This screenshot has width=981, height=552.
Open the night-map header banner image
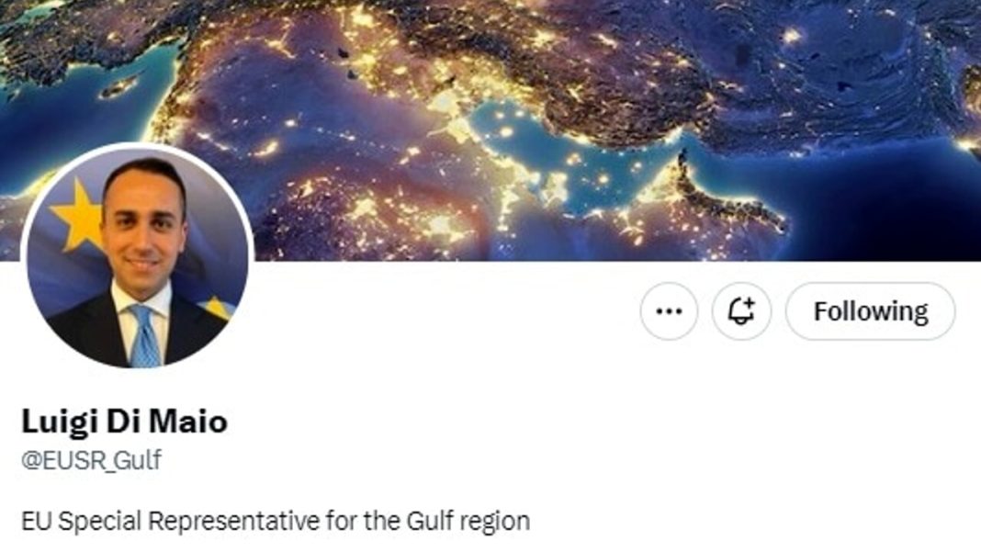490,130
